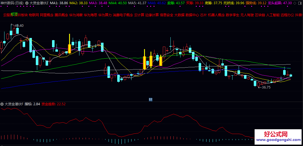303x146 pixels.
Task: Expand the 大资金潜伏Z indicator dropdown arrow
Action: (x=27, y=3)
